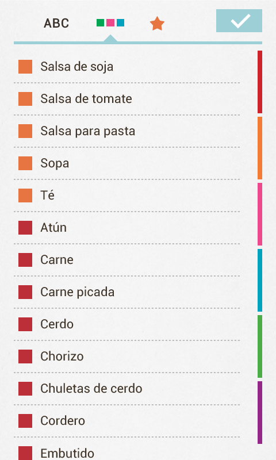Jump to pink category on side index

tap(260, 214)
